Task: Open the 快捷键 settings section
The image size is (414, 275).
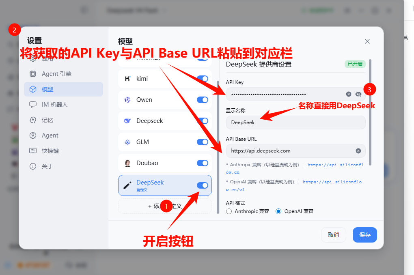Action: click(63, 151)
